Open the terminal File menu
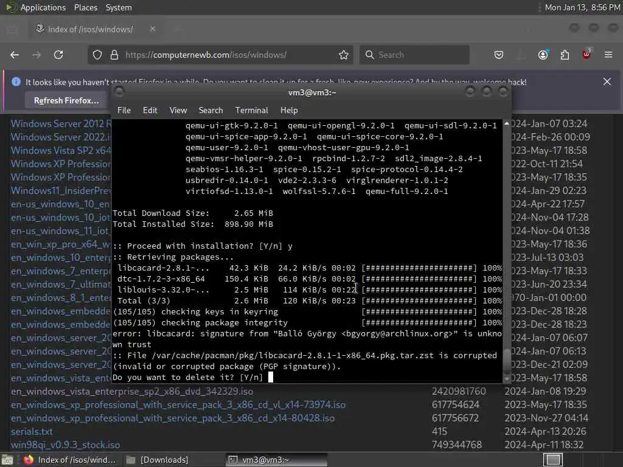Screen dimensions: 623x467 124,110
